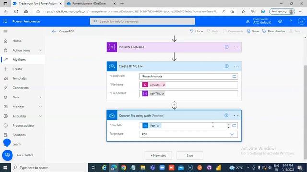Open Settings gear in Power Automate header
Image resolution: width=307 pixels, height=172 pixels.
point(280,21)
